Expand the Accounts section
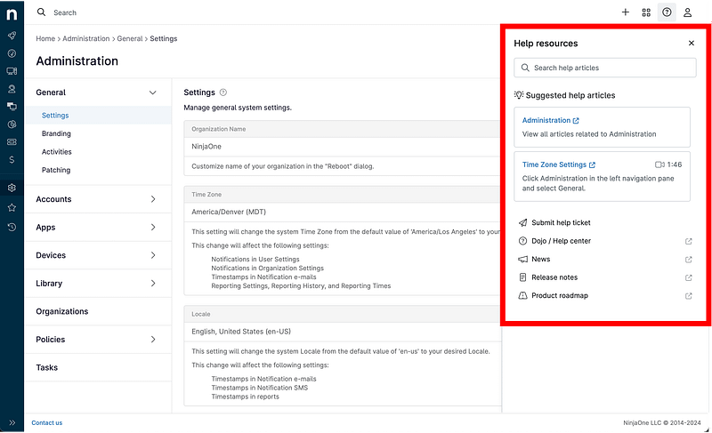The width and height of the screenshot is (712, 433). point(153,199)
